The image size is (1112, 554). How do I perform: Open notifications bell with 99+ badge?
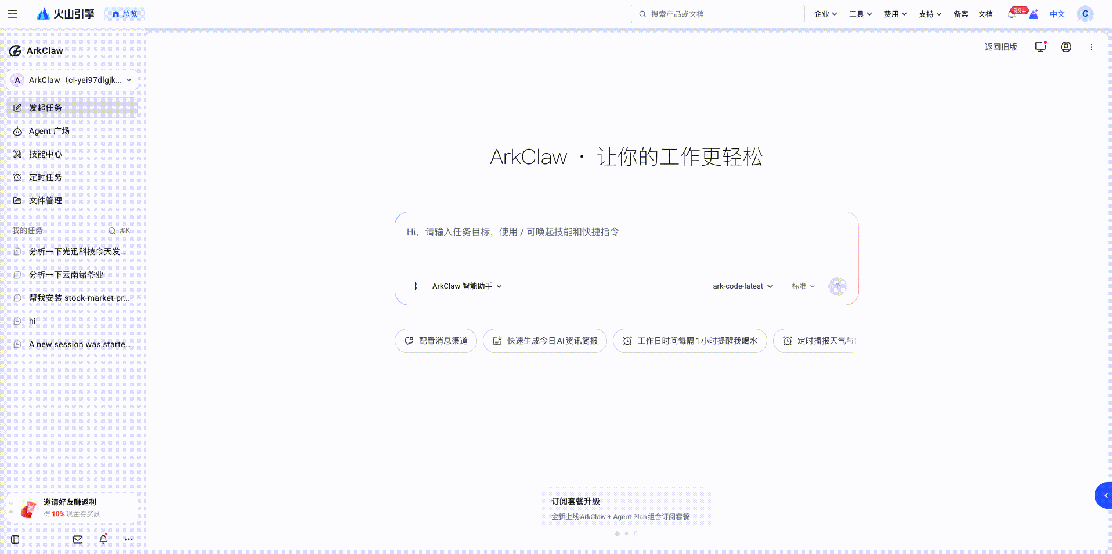point(1013,13)
